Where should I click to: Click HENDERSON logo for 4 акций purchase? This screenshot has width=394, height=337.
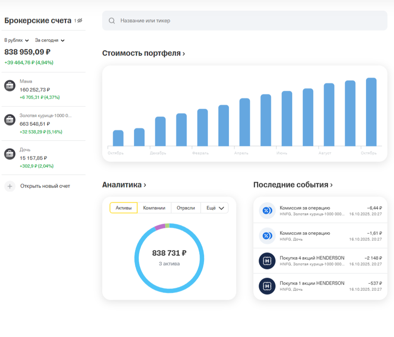(267, 261)
